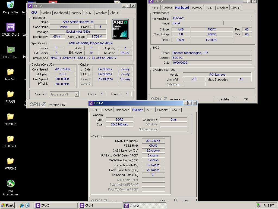Image resolution: width=278 pixels, height=209 pixels.
Task: Click OK button in Mainboard window
Action: 246,99
